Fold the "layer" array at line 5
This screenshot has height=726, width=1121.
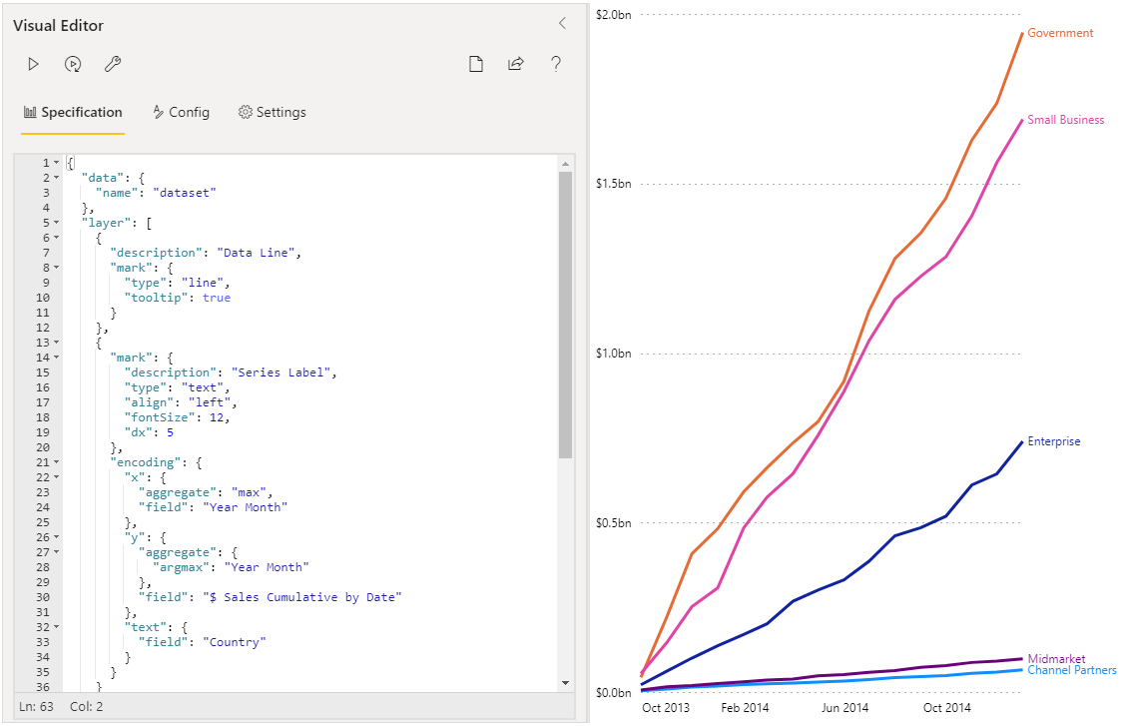tap(57, 223)
